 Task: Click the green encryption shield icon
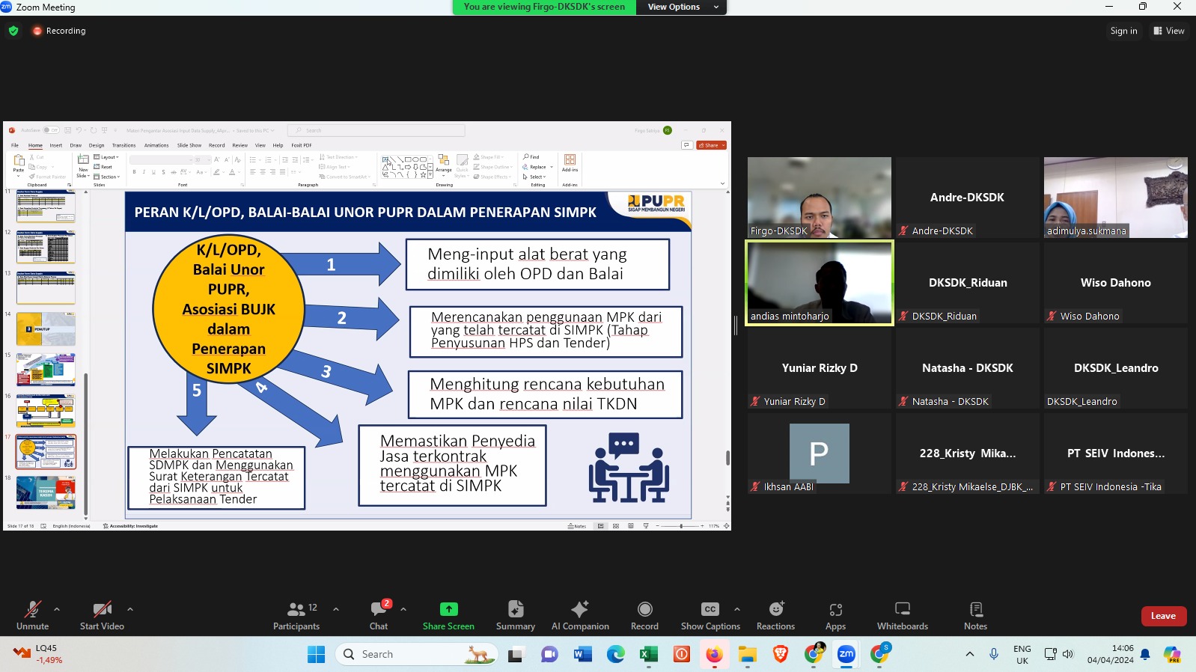tap(13, 31)
